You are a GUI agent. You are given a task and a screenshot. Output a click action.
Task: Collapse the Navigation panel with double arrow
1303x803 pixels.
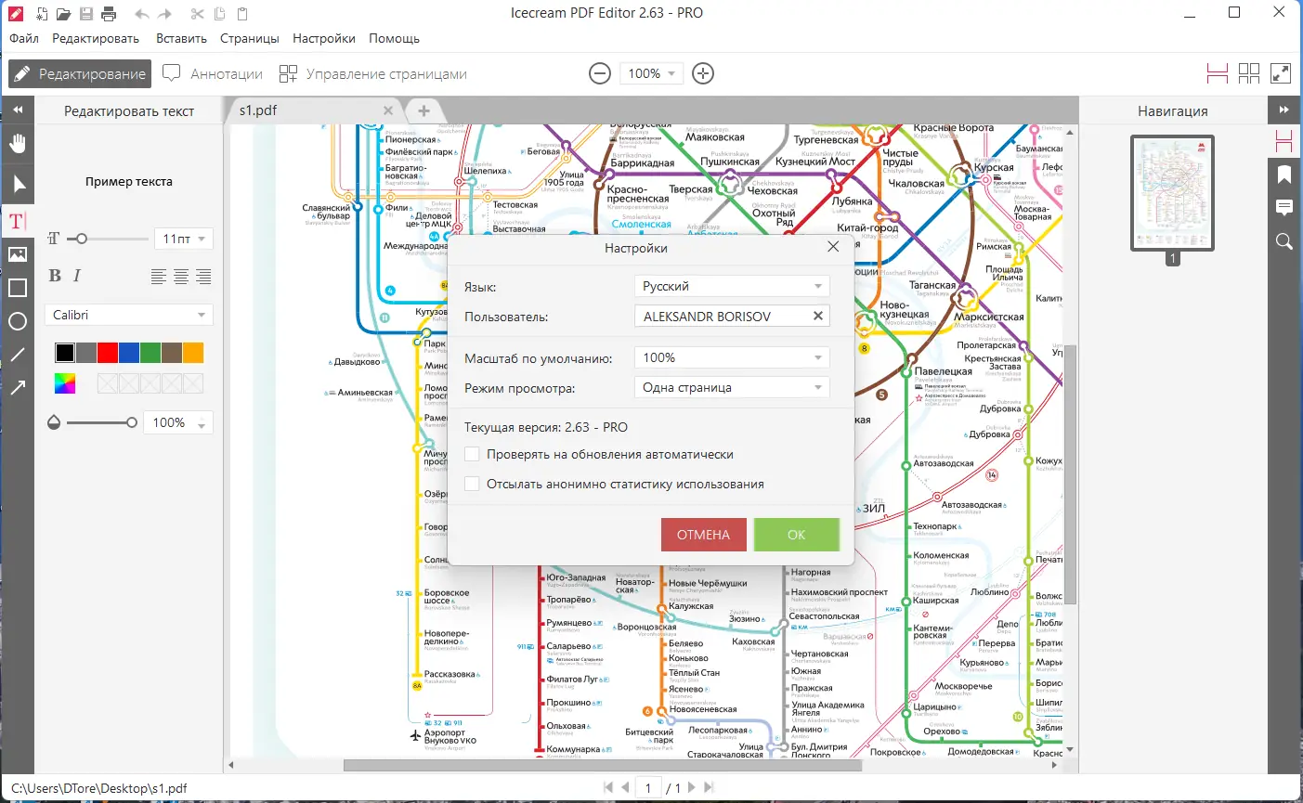pyautogui.click(x=1284, y=110)
